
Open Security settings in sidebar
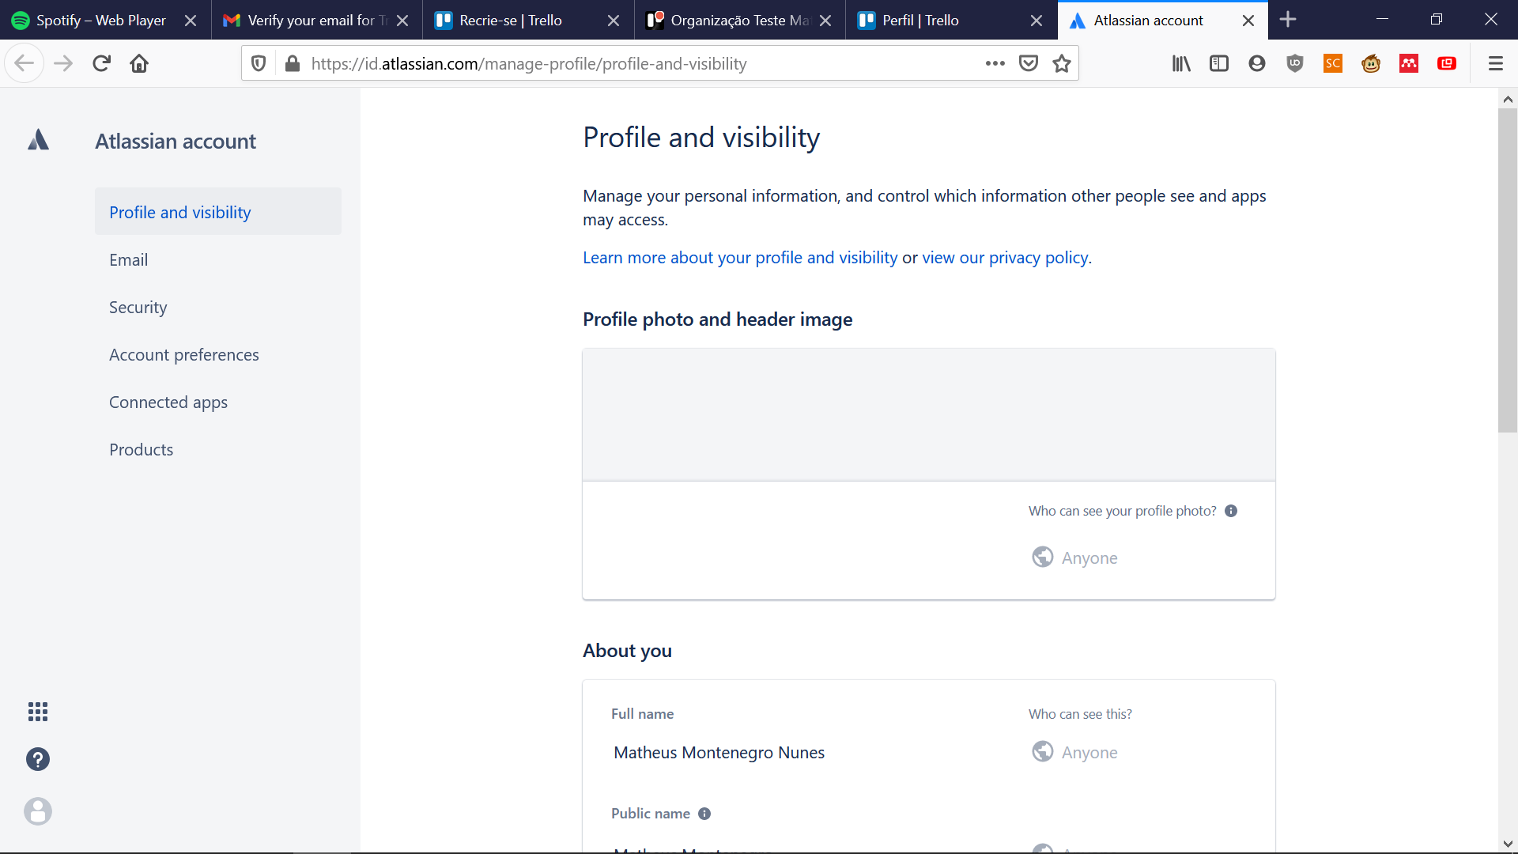click(x=218, y=307)
